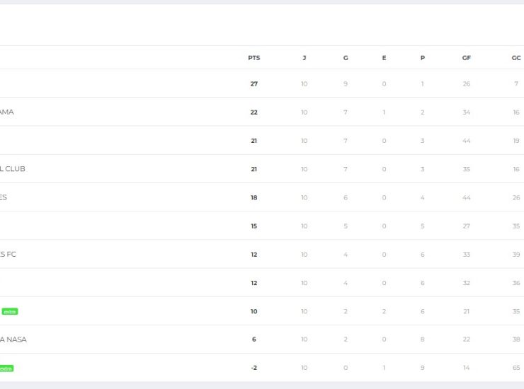524x389 pixels.
Task: Click the P column header
Action: pos(423,58)
